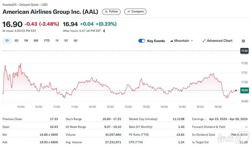Click the 16.92 current price marker
Image resolution: width=252 pixels, height=147 pixels.
pos(244,90)
